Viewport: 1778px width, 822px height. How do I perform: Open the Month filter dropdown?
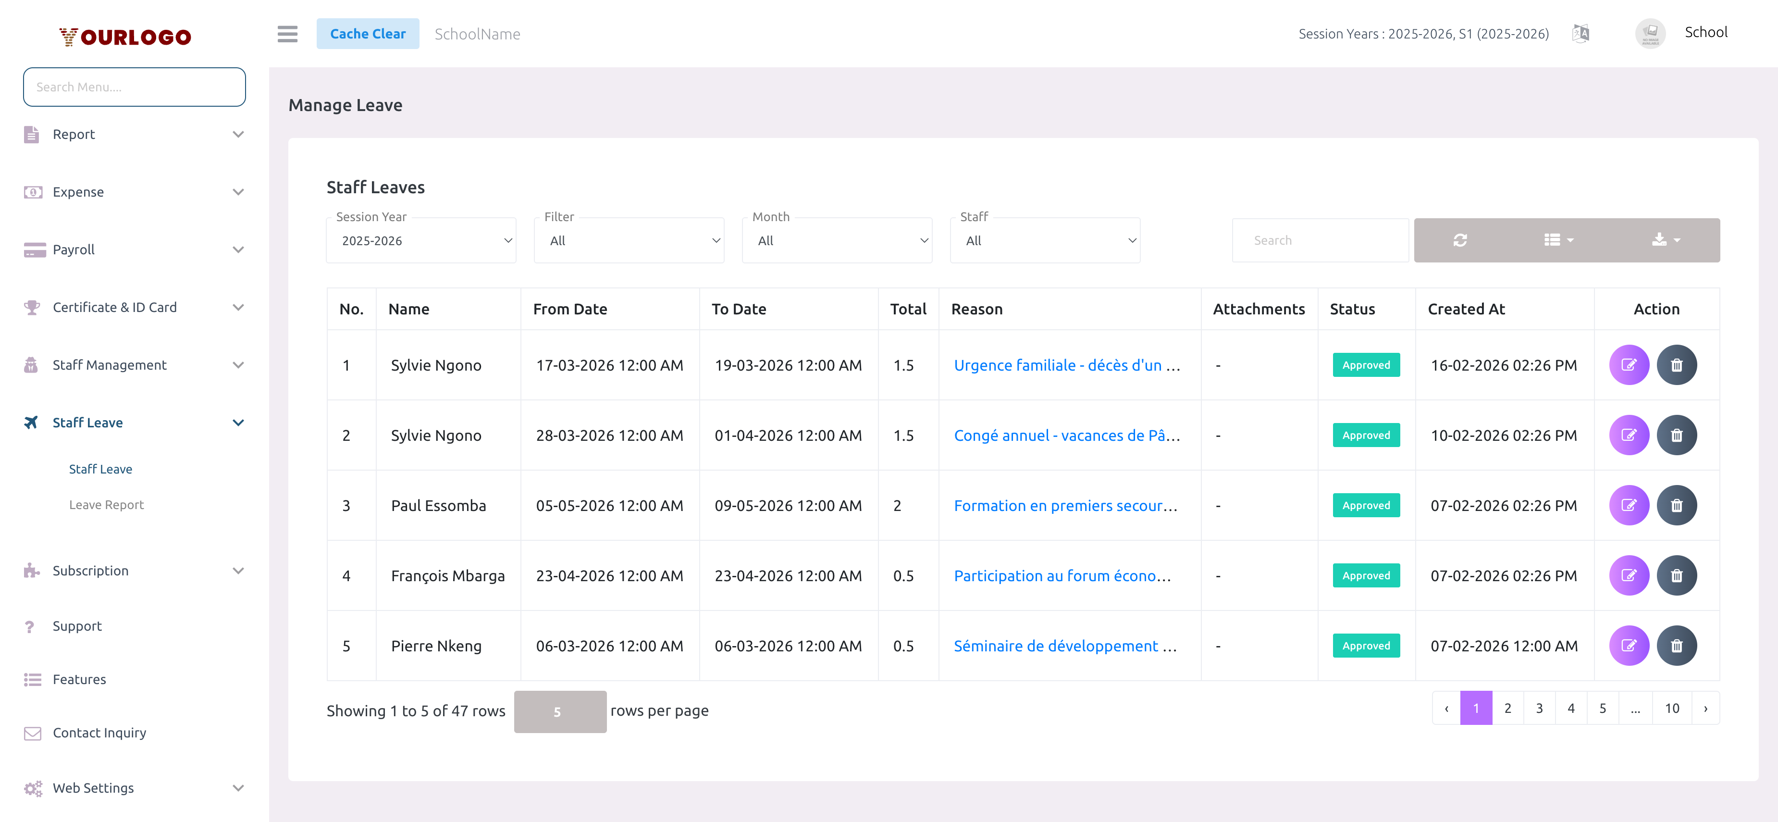[x=837, y=240]
